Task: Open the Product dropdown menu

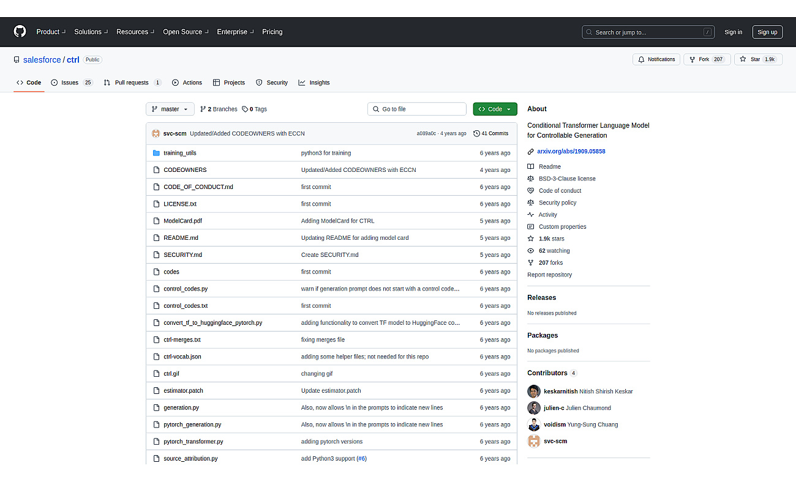Action: [50, 32]
